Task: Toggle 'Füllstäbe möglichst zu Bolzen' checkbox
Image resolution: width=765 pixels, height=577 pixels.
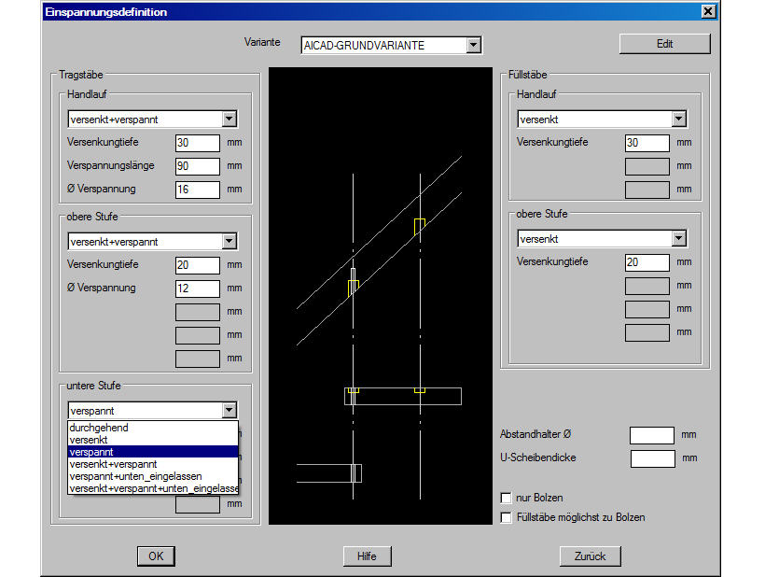Action: [507, 517]
